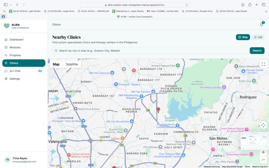Open the DLSU-SCALE ARDING.pdf bookmark

93,11
